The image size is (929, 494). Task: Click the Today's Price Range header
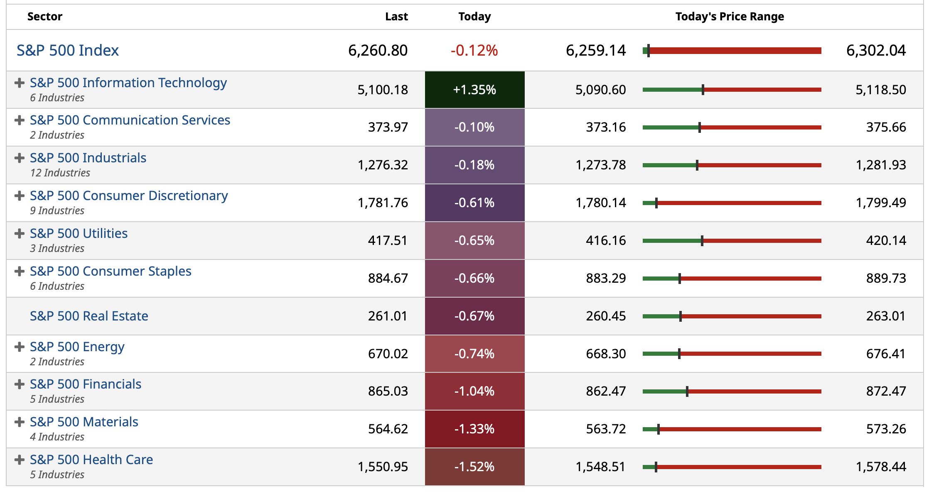coord(730,17)
